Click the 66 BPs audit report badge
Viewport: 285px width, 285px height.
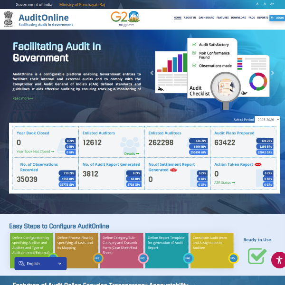coord(134,179)
